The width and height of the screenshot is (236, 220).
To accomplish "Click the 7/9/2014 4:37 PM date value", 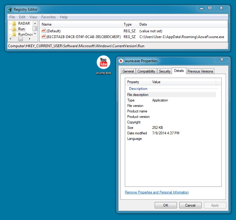I will (166, 133).
